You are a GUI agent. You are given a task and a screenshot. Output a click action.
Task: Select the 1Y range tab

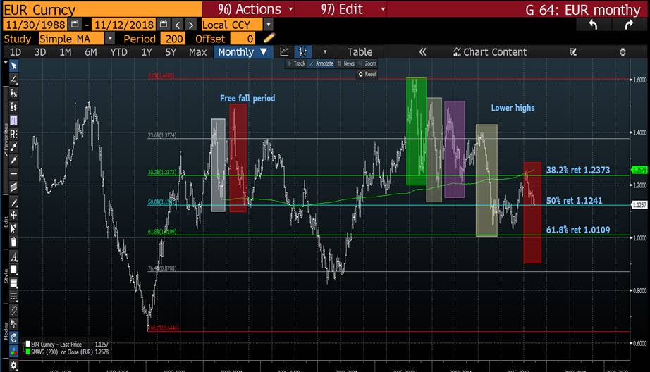147,52
